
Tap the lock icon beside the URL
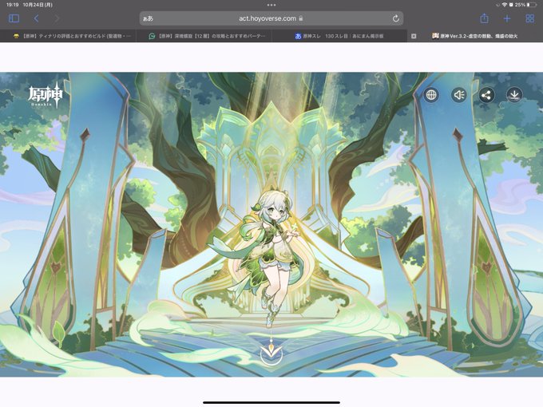click(x=301, y=18)
